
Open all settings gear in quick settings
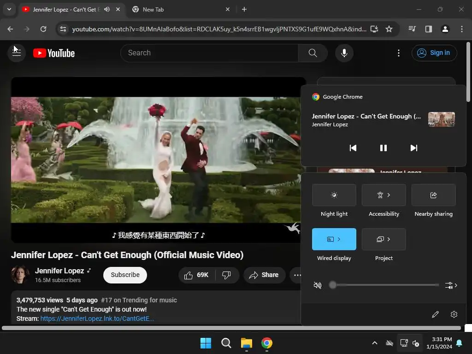point(454,314)
